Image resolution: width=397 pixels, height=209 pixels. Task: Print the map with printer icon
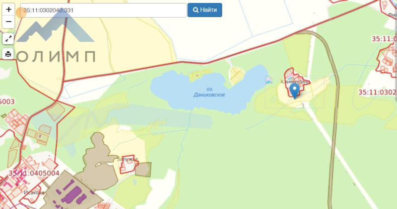pyautogui.click(x=8, y=54)
